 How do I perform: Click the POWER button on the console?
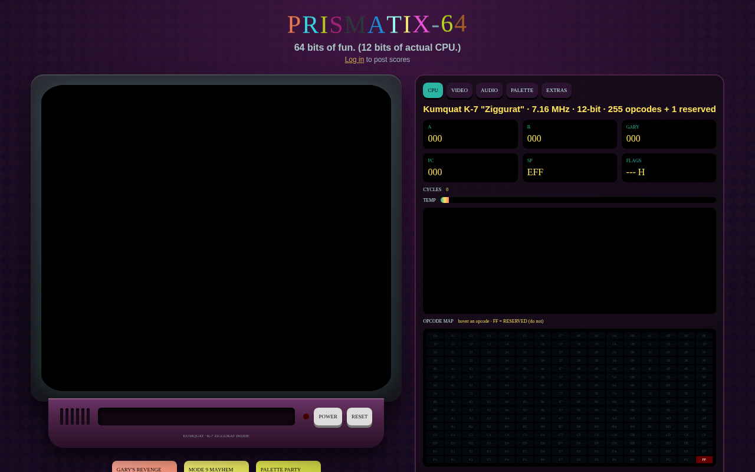328,417
